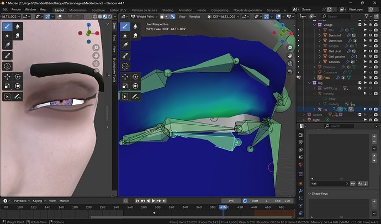Screen dimensions: 381x224
Task: Uncheck the Rig collection checkbox
Action: (360, 83)
